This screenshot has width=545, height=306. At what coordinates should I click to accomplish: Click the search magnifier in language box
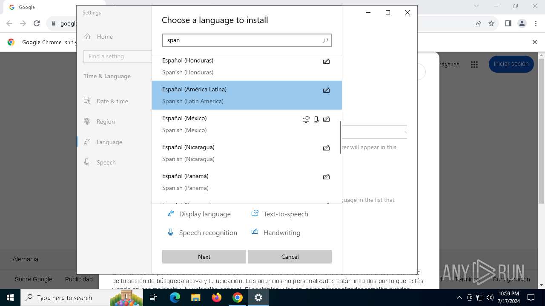pyautogui.click(x=325, y=40)
